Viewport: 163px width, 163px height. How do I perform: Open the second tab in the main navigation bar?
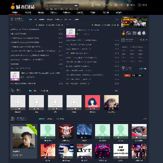click(28, 13)
